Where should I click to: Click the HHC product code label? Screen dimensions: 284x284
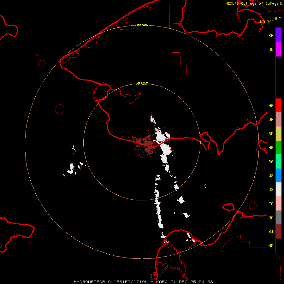pyautogui.click(x=277, y=19)
